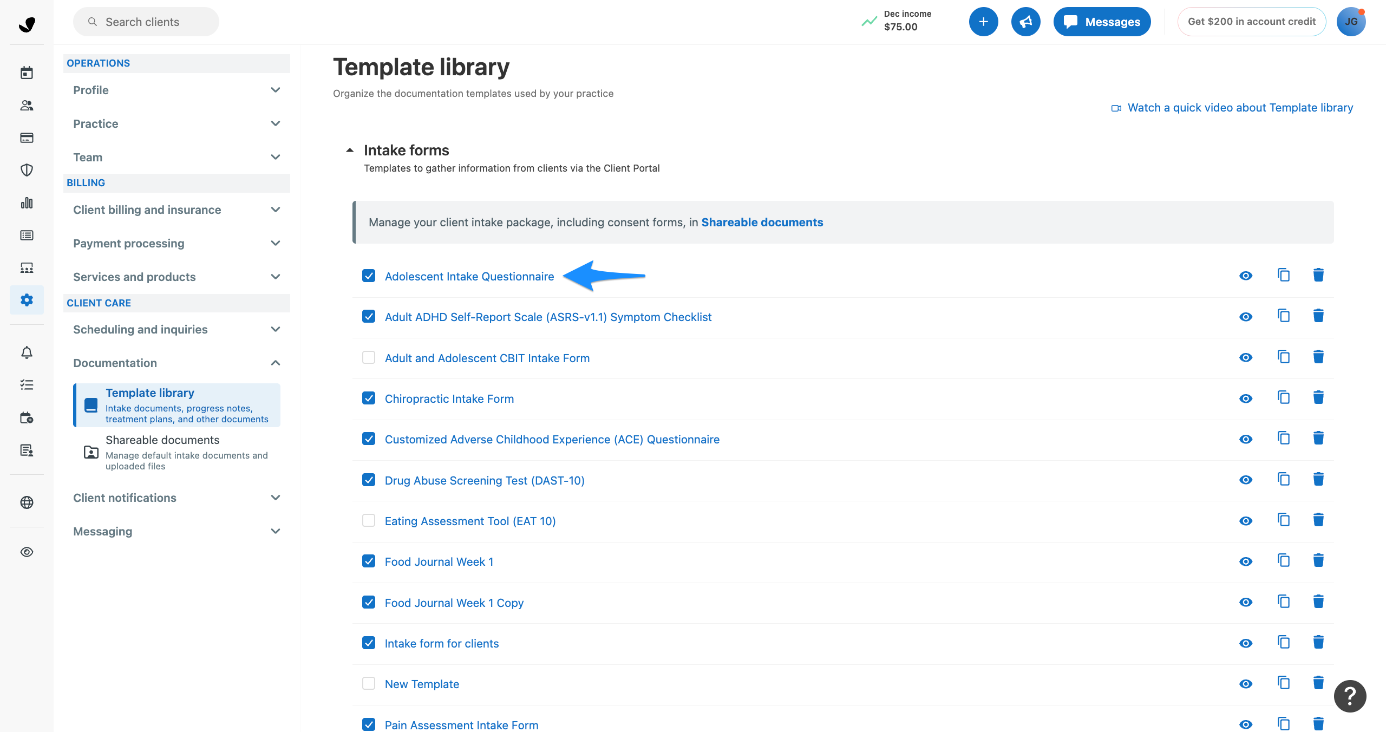
Task: Enable the Eating Assessment Tool checkbox
Action: (x=369, y=521)
